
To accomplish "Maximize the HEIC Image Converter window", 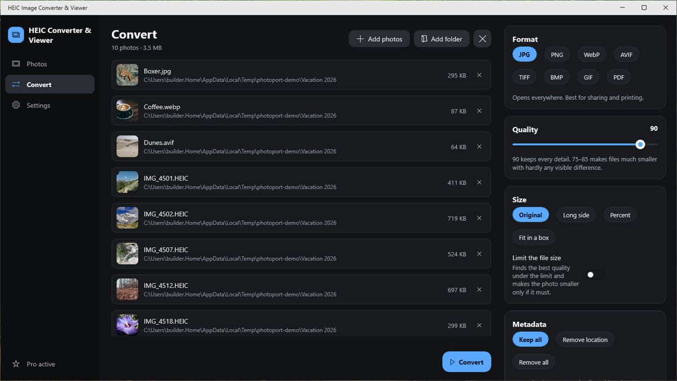I will click(644, 7).
